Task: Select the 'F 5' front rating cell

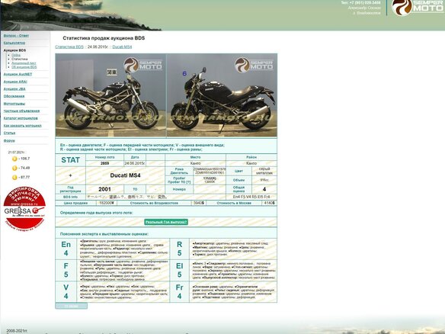Action: point(66,270)
